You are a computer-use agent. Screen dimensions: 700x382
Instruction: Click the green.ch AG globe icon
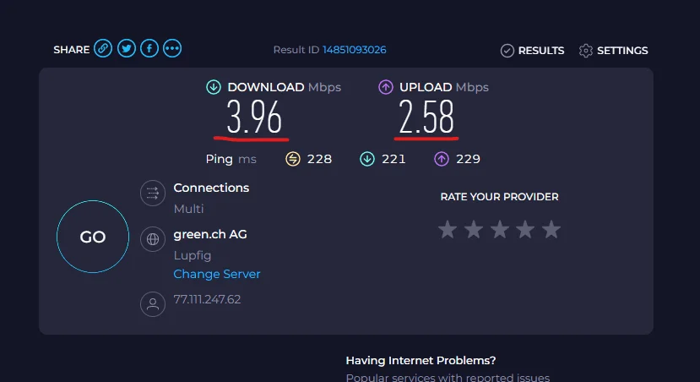pos(153,239)
